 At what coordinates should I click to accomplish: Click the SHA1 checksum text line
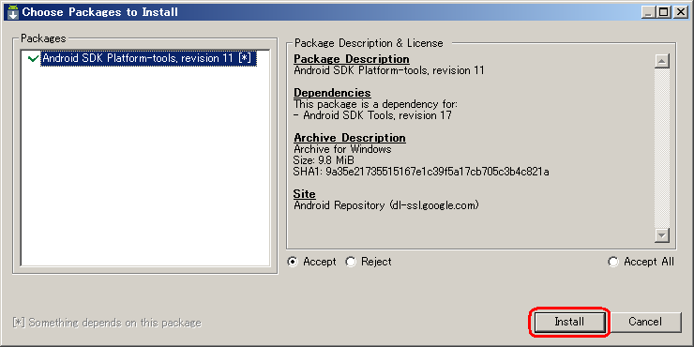pyautogui.click(x=421, y=172)
